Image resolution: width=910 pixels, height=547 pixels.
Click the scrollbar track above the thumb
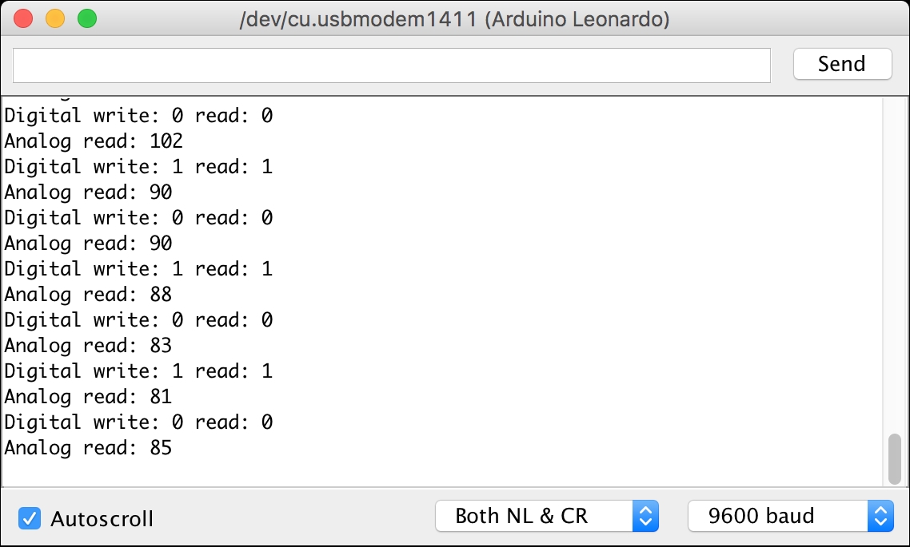pos(895,264)
